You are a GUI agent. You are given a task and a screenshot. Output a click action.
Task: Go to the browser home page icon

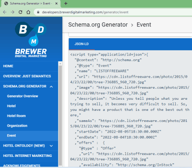pyautogui.click(x=28, y=12)
